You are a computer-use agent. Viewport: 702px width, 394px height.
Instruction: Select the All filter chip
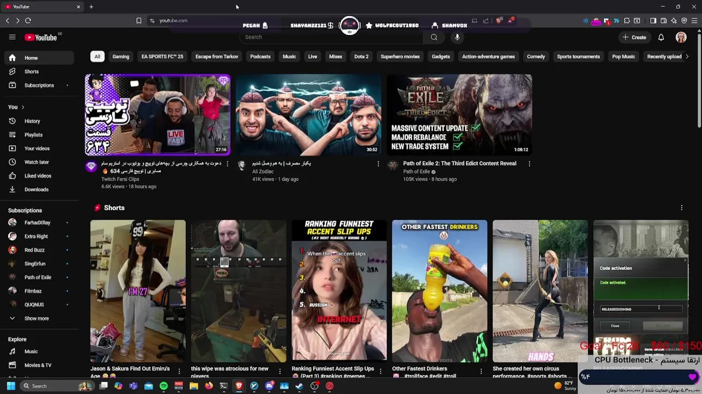(97, 56)
